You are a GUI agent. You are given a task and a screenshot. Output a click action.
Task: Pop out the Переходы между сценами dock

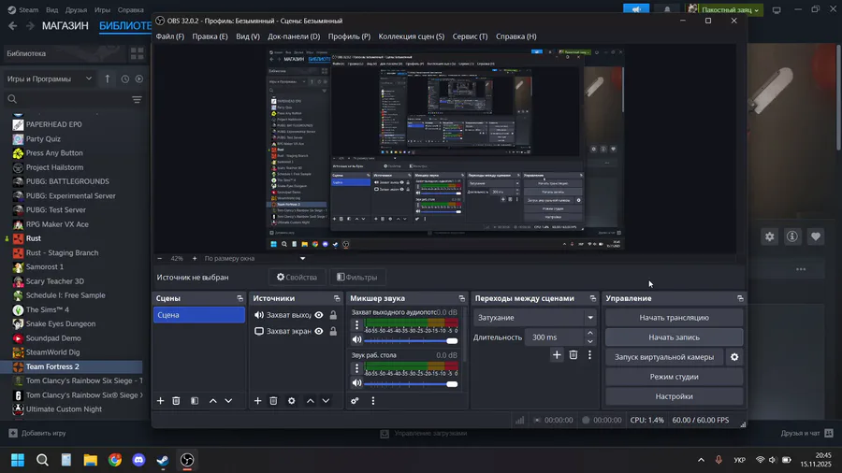(593, 298)
